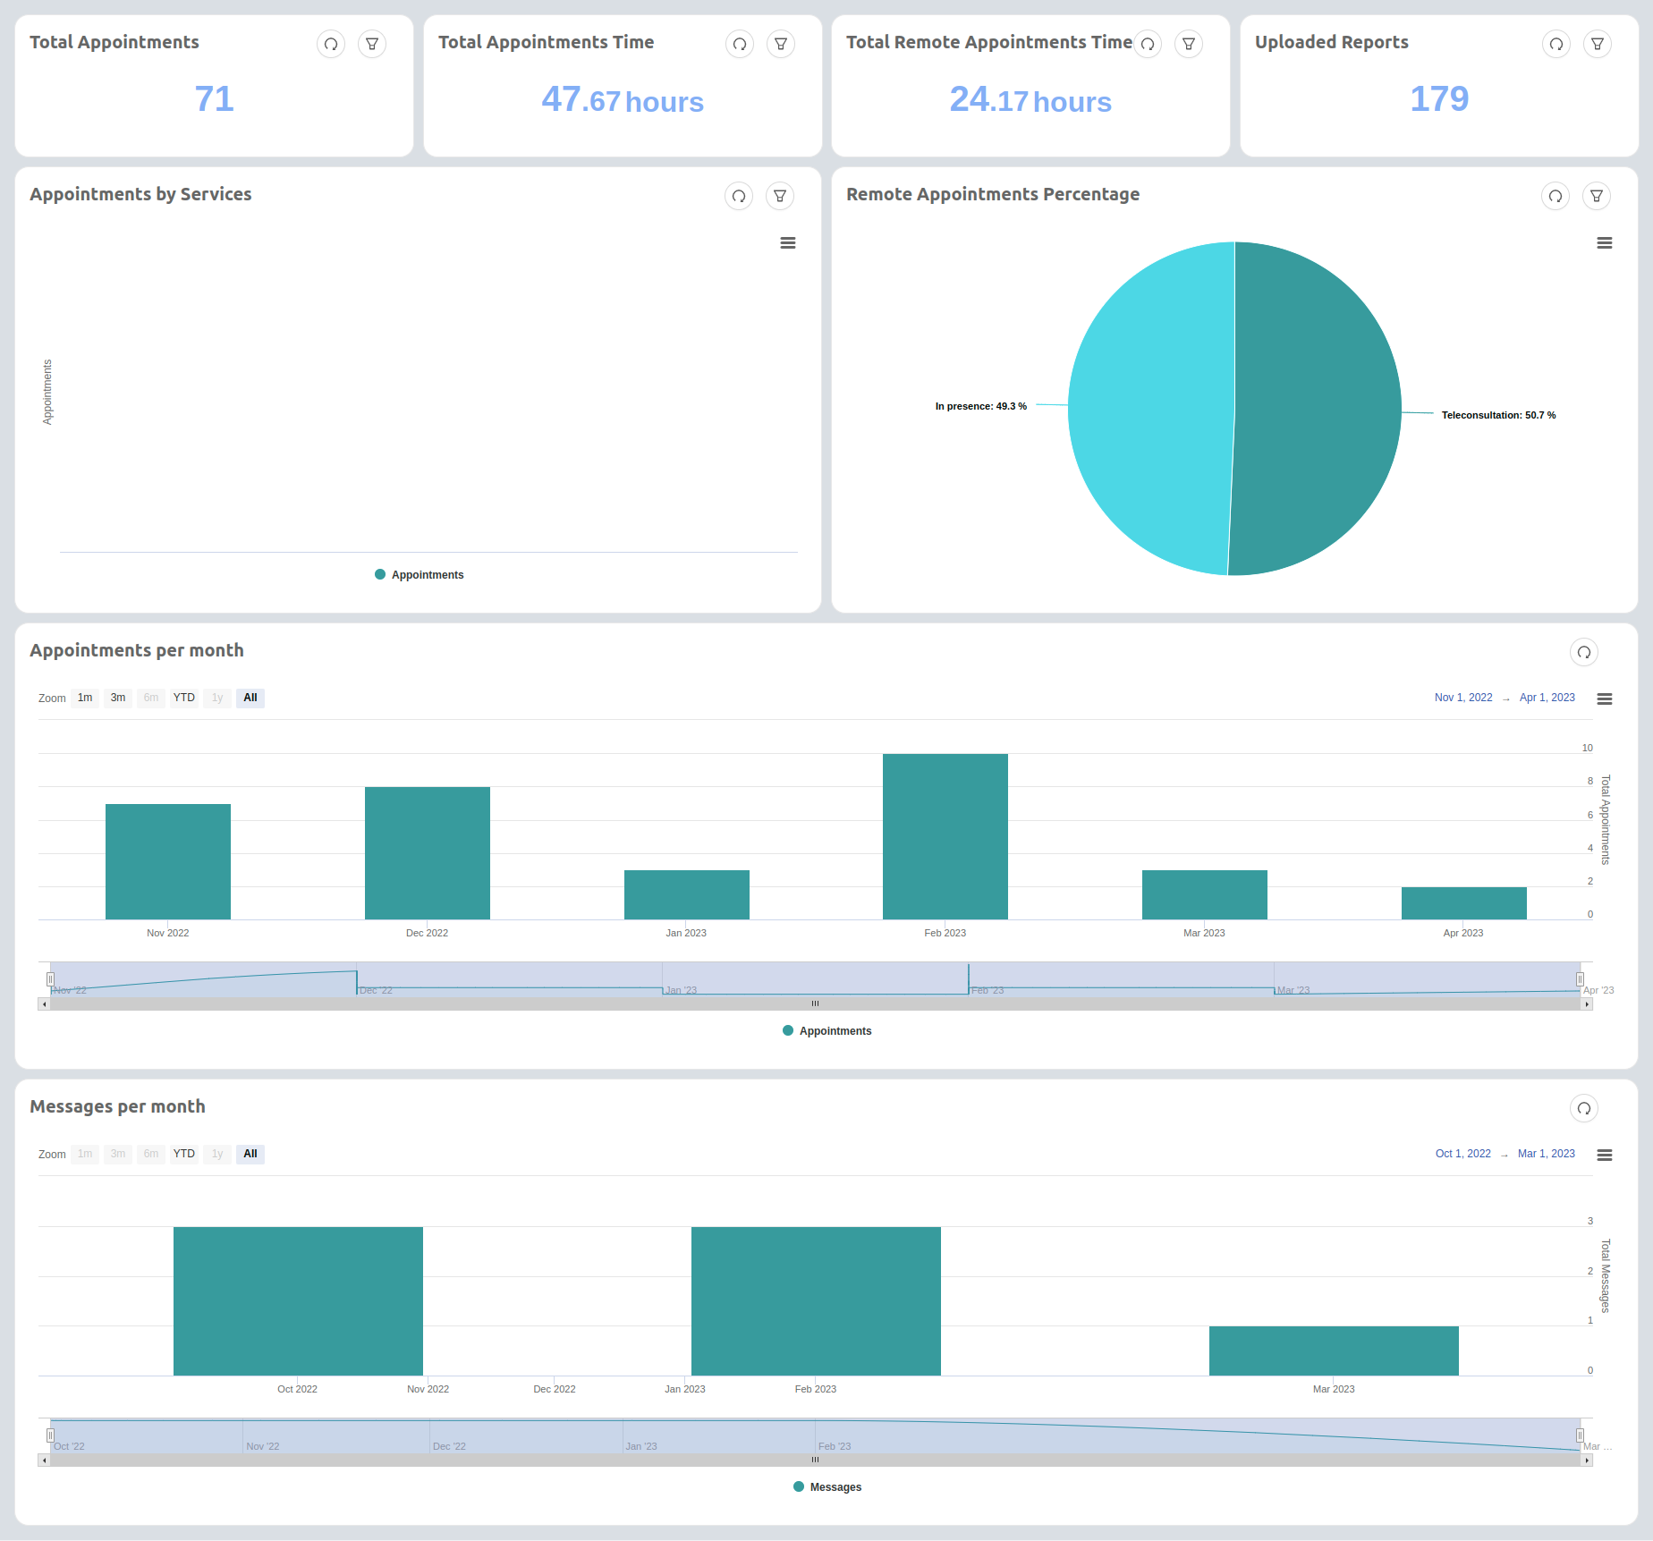1653x1541 pixels.
Task: Select the YTD zoom preset on Appointments chart
Action: click(x=183, y=698)
